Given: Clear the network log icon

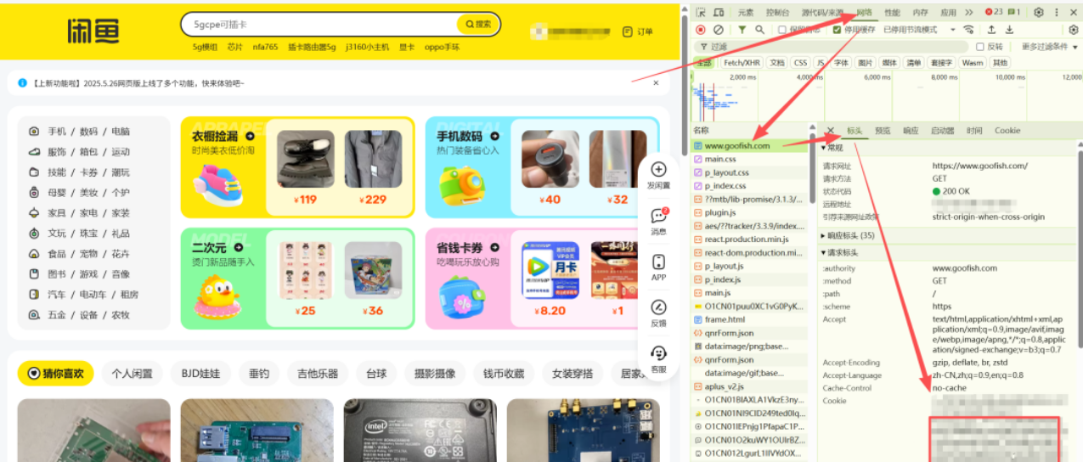Looking at the screenshot, I should (719, 30).
